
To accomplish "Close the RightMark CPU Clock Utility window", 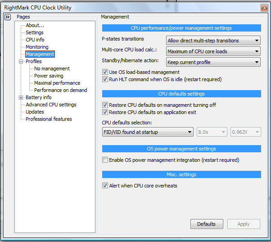I will point(264,8).
